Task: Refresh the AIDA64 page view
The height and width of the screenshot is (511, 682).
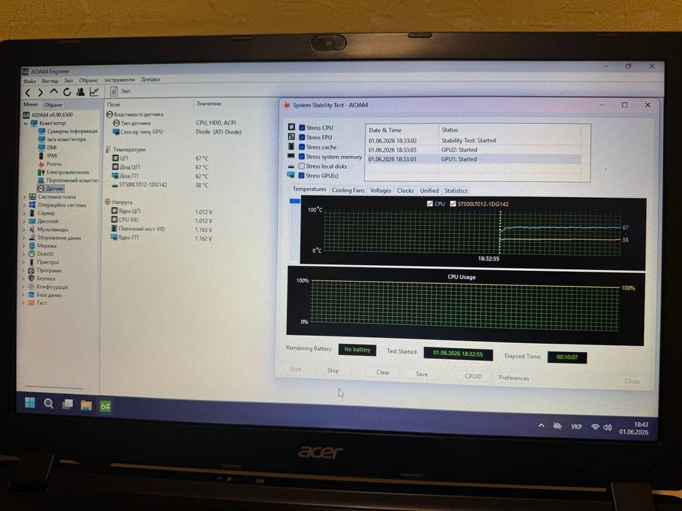Action: click(x=67, y=92)
